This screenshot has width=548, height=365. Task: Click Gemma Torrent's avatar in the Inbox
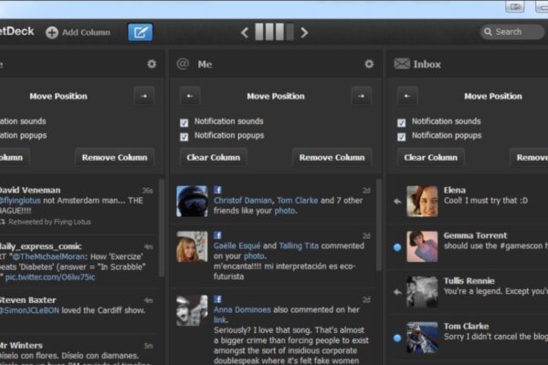coord(422,246)
